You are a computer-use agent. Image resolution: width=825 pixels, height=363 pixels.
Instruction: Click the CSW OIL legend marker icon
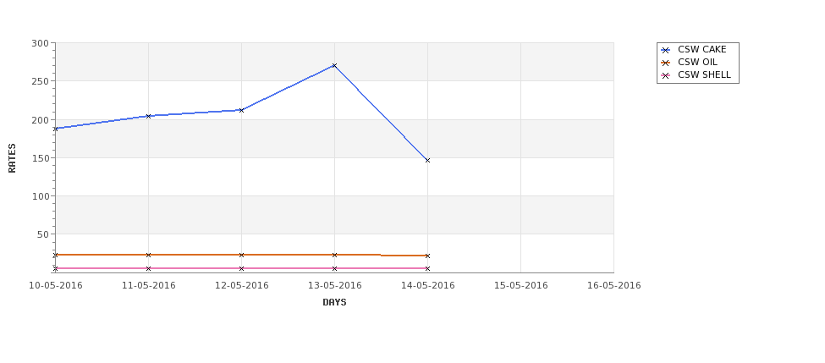pos(666,63)
